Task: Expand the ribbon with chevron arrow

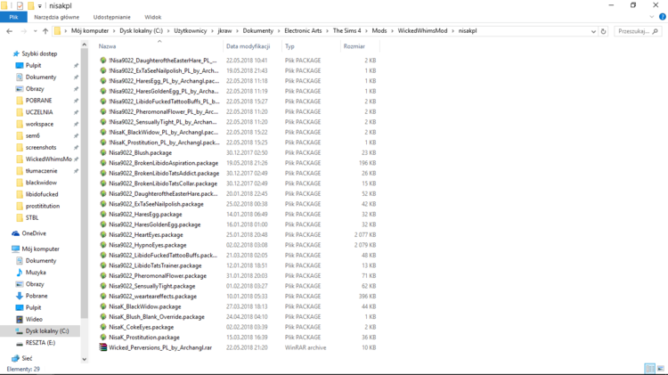Action: tap(652, 17)
